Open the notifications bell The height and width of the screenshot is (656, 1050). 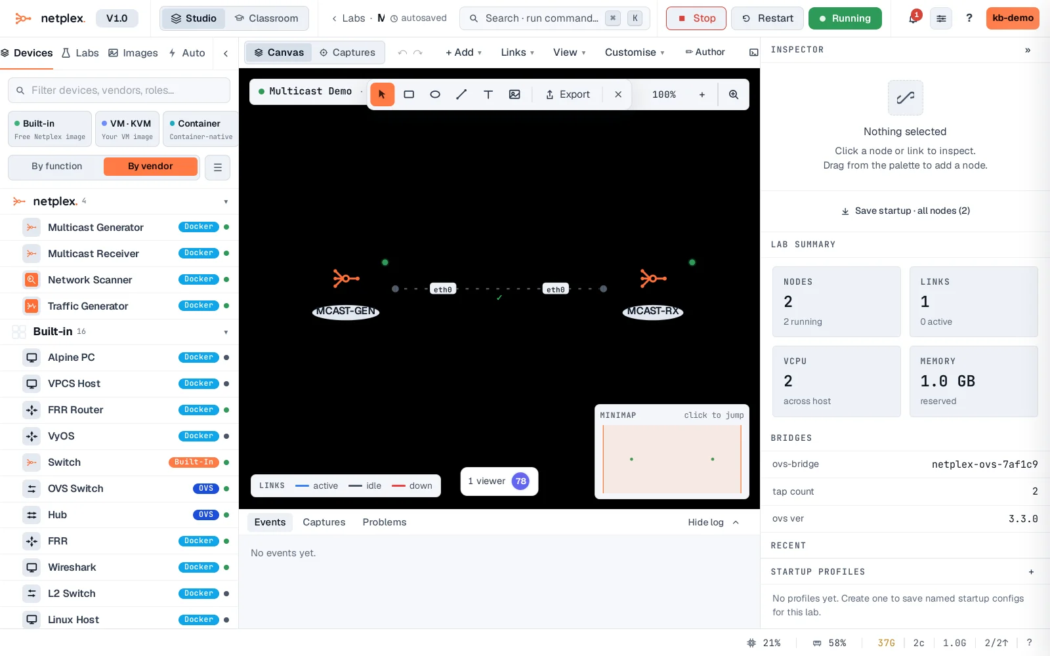pyautogui.click(x=913, y=18)
